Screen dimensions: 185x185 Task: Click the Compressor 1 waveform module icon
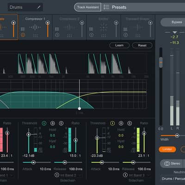click(35, 27)
